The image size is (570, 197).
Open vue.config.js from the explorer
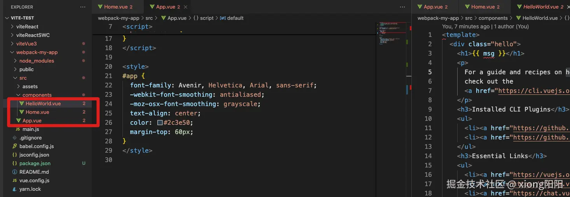[x=35, y=181]
